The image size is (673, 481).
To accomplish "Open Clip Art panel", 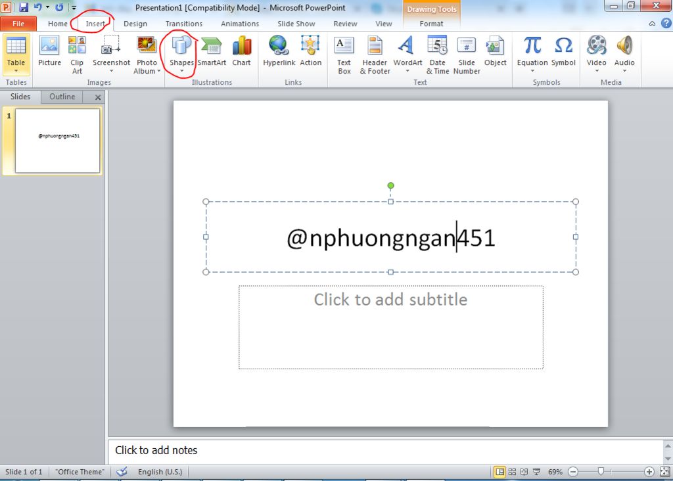I will [77, 55].
